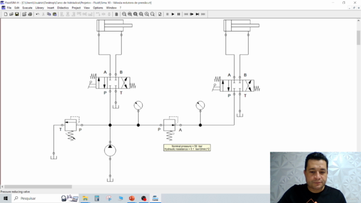
Task: Open Calculator from the taskbar
Action: (x=96, y=198)
